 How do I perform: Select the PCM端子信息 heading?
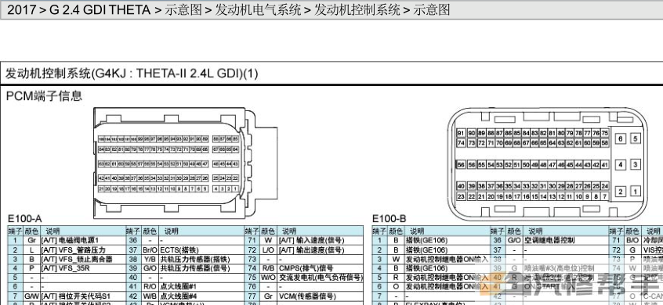point(44,95)
